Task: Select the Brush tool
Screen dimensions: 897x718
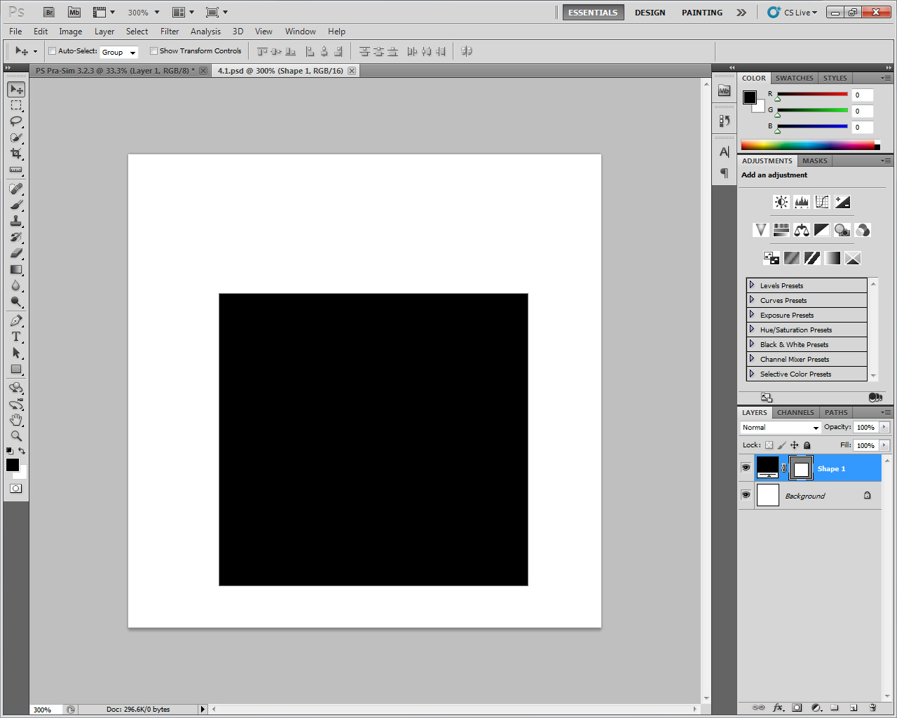Action: coord(16,205)
